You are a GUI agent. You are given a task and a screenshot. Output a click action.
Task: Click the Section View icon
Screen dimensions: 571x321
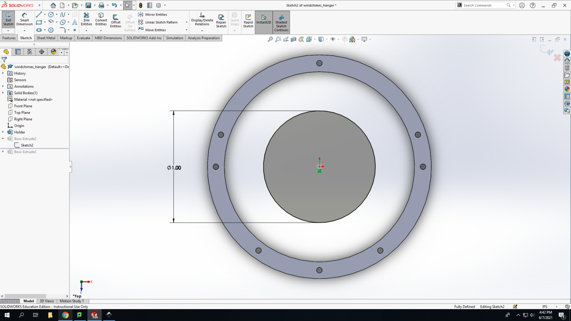[293, 40]
